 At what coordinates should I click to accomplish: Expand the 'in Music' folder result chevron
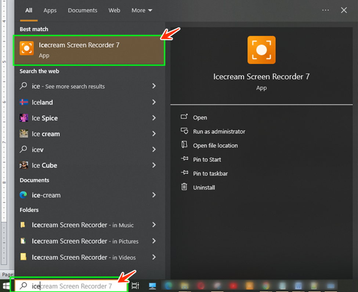154,225
